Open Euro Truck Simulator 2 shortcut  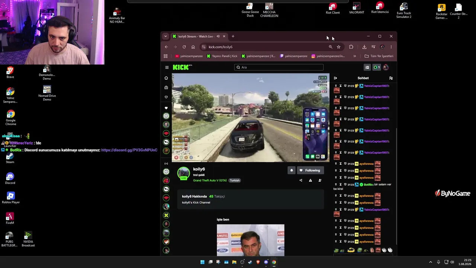pyautogui.click(x=404, y=10)
